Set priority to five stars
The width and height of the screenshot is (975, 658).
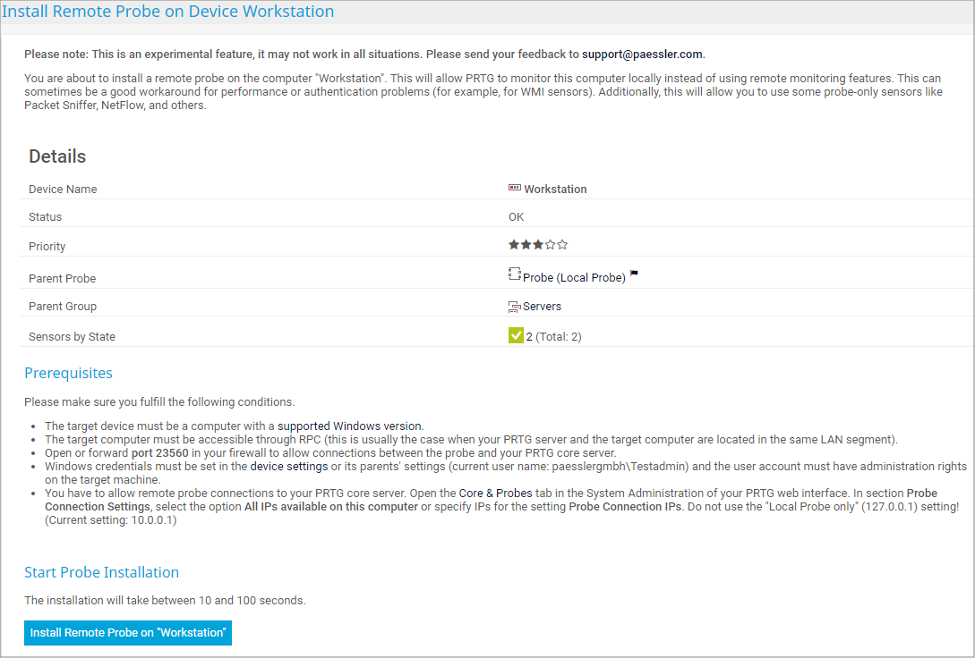pyautogui.click(x=562, y=245)
